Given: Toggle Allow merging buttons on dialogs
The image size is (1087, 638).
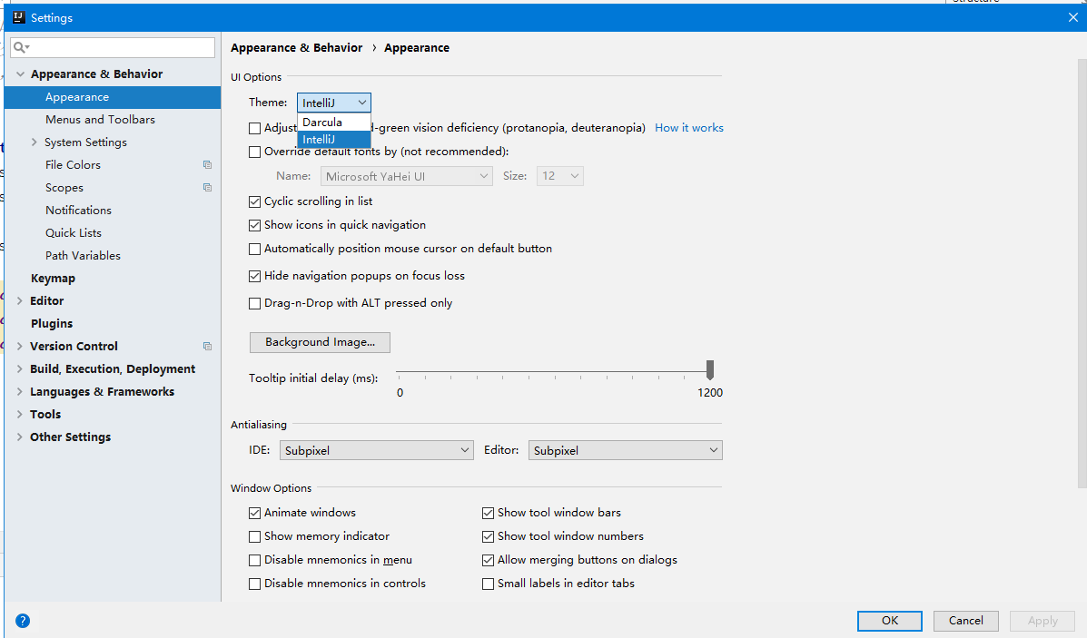Looking at the screenshot, I should 488,561.
